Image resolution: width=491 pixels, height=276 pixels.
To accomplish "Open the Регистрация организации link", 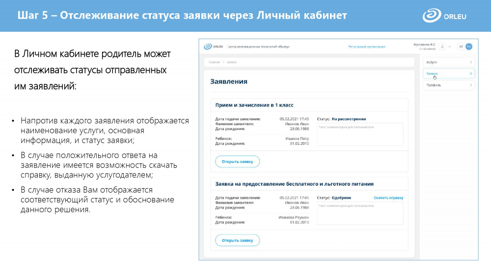I will point(367,47).
